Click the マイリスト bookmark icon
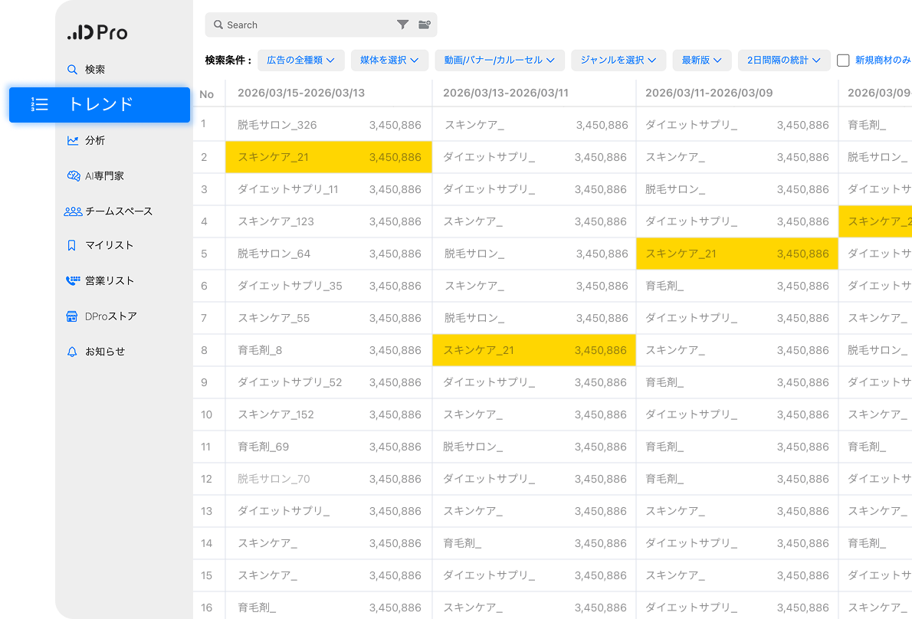The image size is (912, 619). (x=72, y=245)
